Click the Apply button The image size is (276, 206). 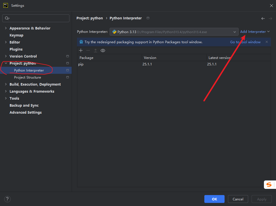262,199
